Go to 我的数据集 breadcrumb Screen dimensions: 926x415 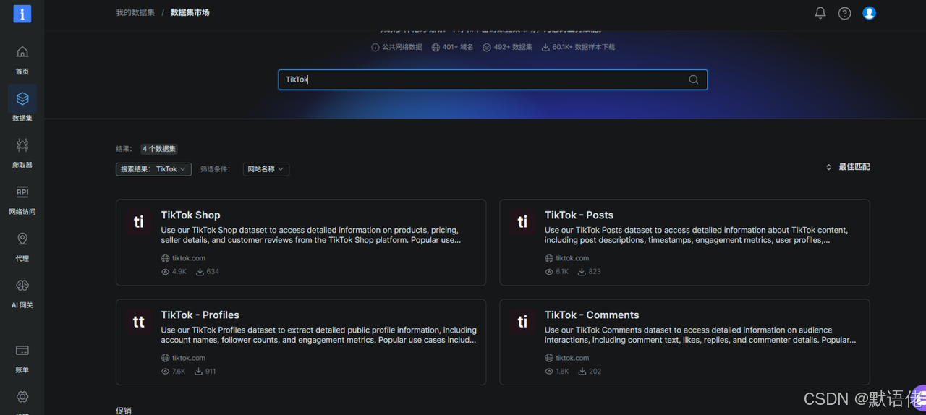[x=135, y=12]
